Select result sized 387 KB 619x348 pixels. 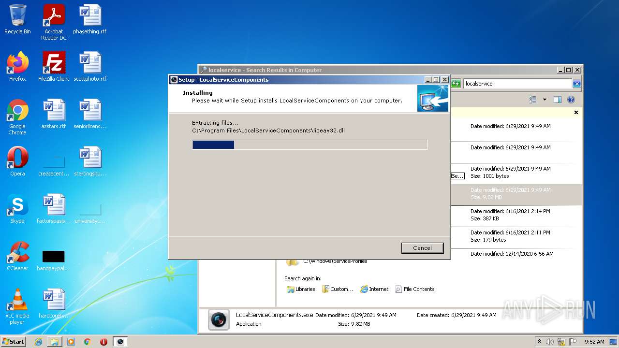[x=516, y=216]
